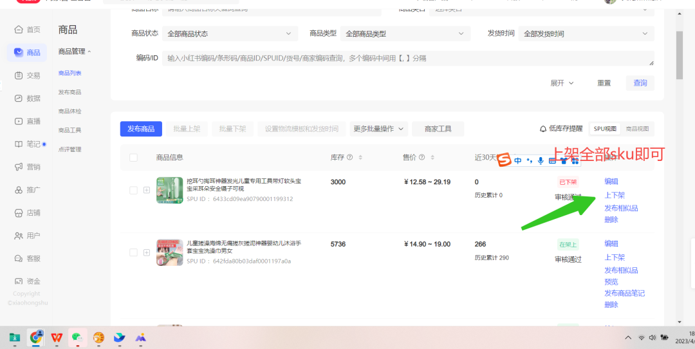Image resolution: width=695 pixels, height=349 pixels.
Task: Click 发布商品笔记 for 儿童搓澡海绵 product
Action: click(624, 293)
